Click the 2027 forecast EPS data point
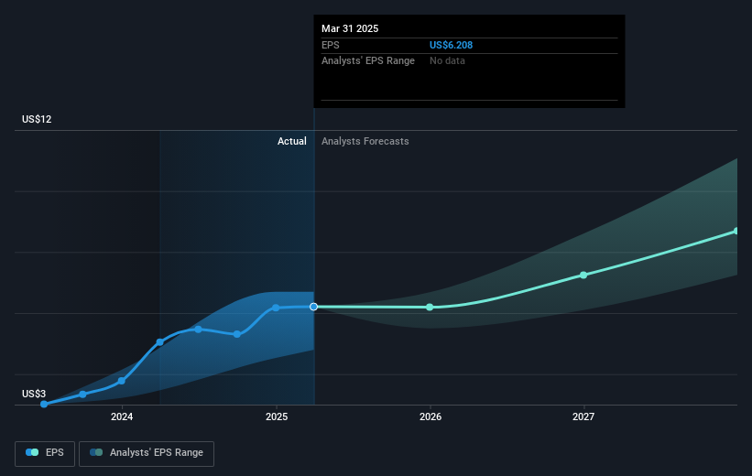Image resolution: width=752 pixels, height=476 pixels. coord(583,276)
